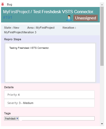Viewport: 106px width, 129px height.
Task: Open work item link #191
Action: coord(7,18)
